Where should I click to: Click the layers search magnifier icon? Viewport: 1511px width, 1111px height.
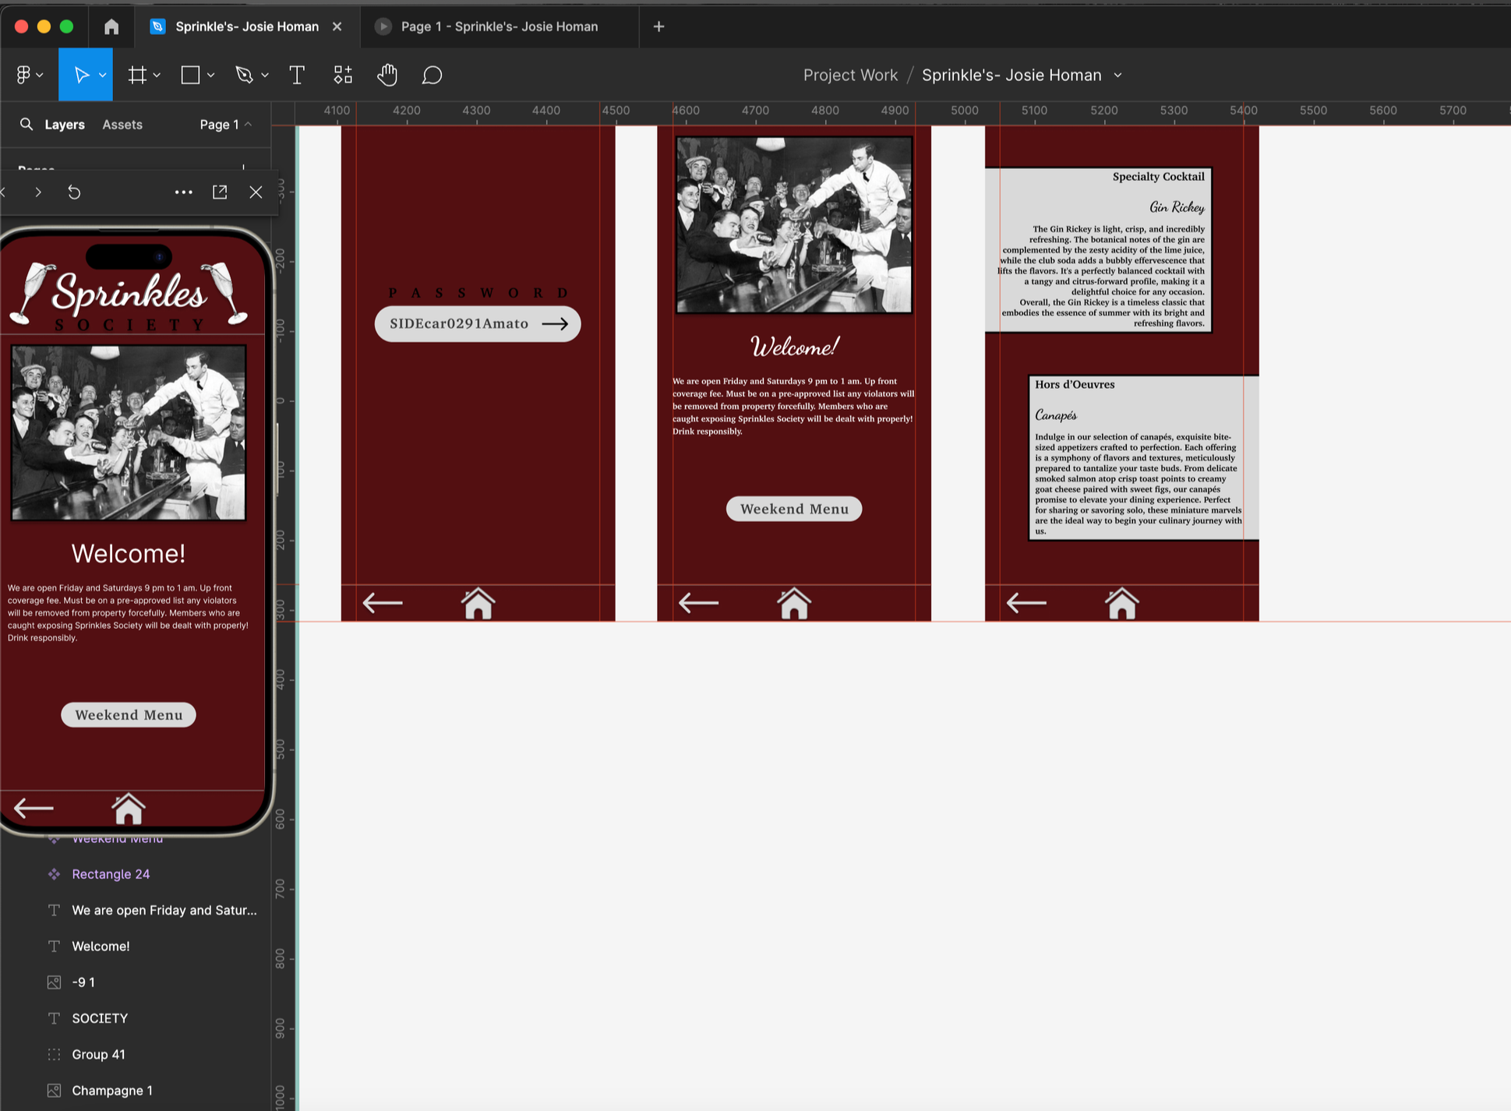pyautogui.click(x=26, y=125)
